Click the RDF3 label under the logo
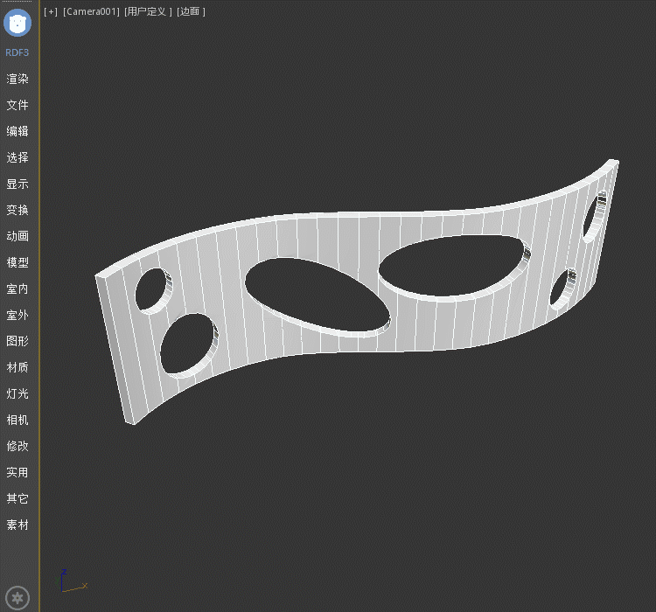656x612 pixels. (17, 52)
